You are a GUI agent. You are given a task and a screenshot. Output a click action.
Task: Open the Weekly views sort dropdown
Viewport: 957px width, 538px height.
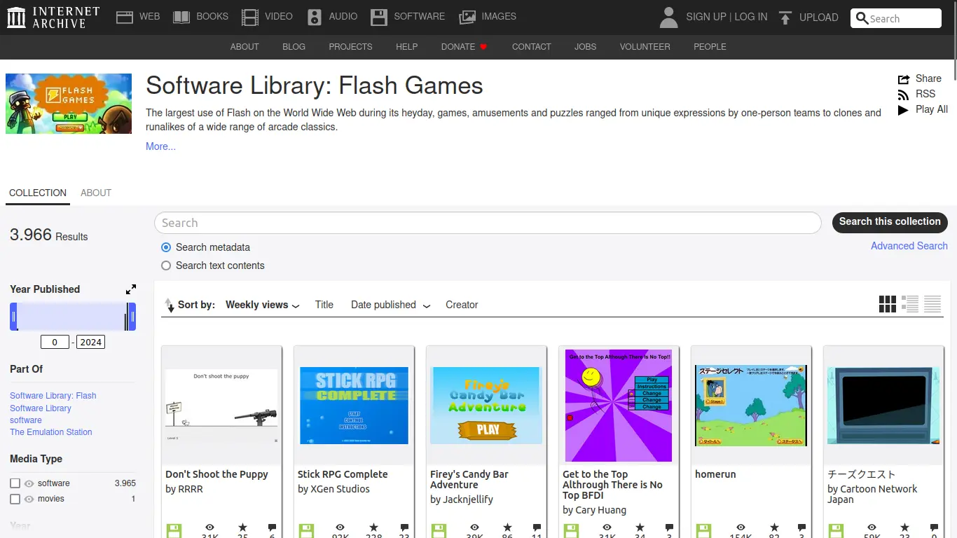click(263, 305)
